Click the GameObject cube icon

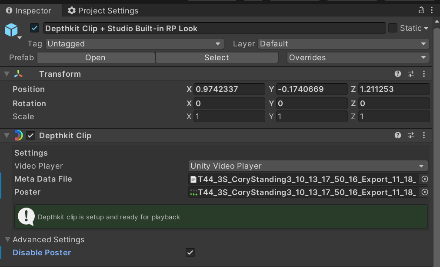(11, 30)
